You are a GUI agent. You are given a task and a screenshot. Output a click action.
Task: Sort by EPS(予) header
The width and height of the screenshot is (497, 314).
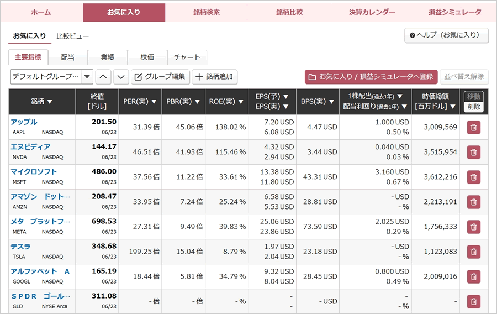pos(272,96)
